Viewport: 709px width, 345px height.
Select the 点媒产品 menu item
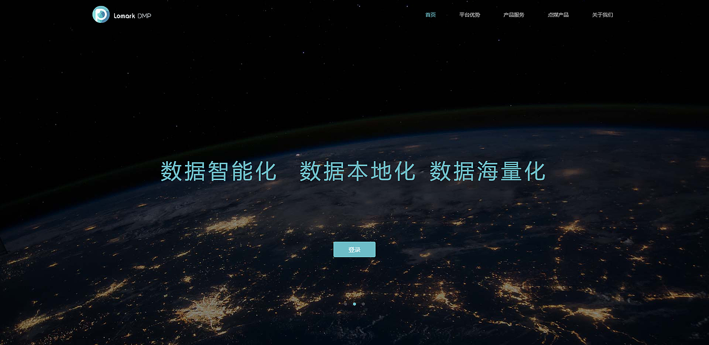[x=558, y=15]
